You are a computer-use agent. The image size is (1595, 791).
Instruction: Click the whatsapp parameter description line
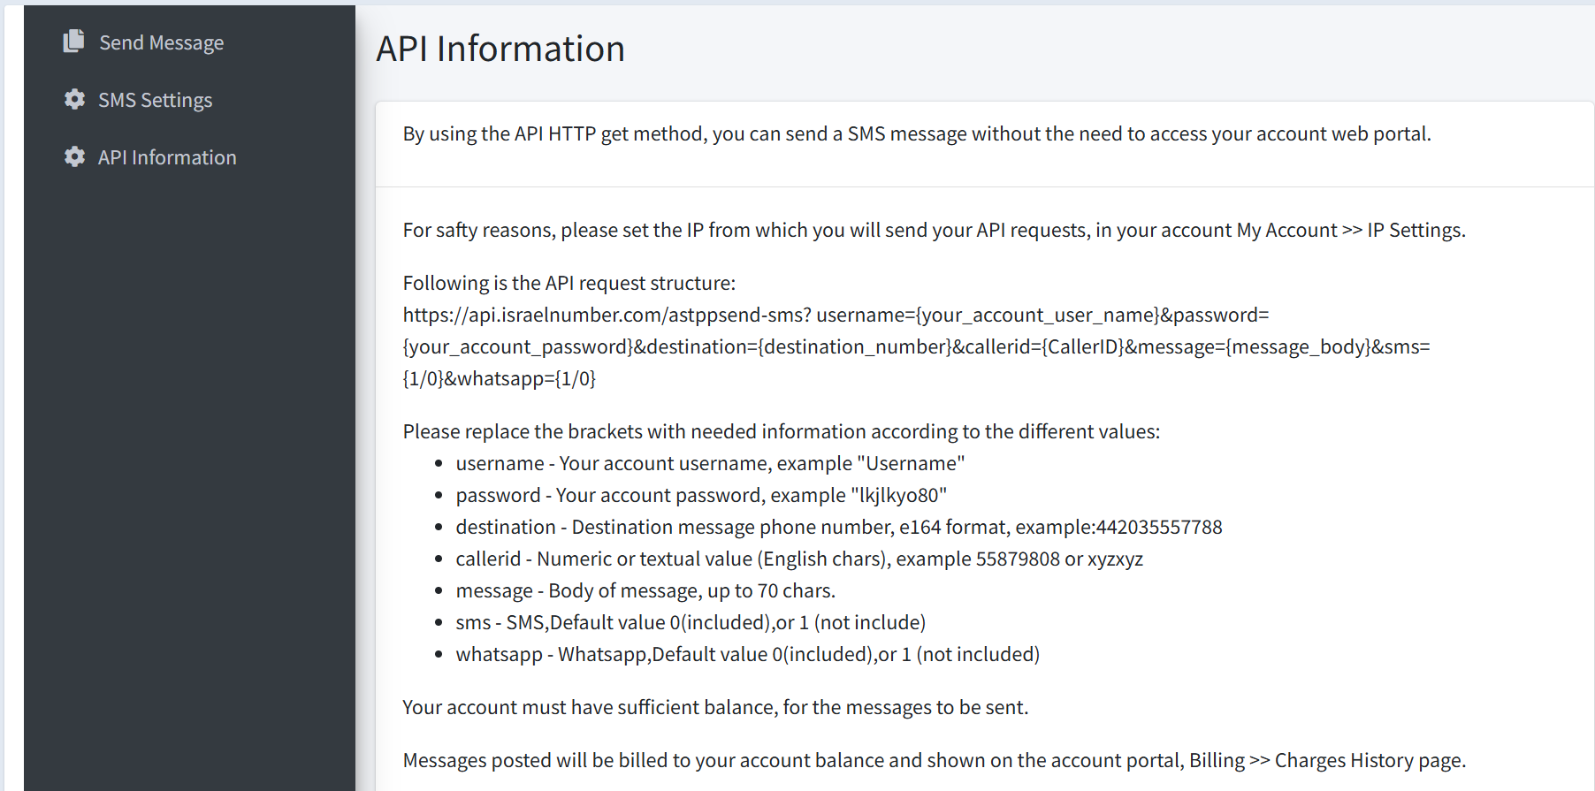pos(748,654)
